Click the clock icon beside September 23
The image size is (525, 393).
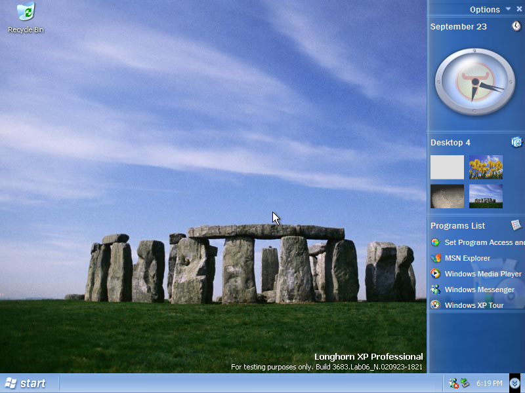516,26
